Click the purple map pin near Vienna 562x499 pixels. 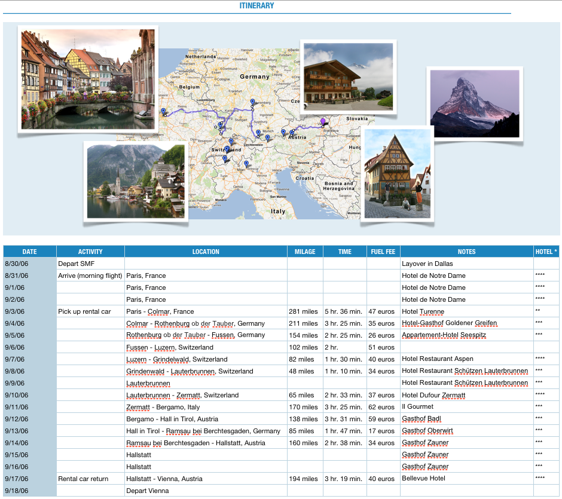pos(323,121)
